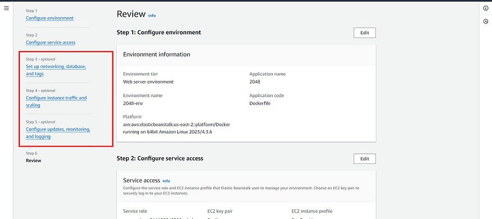Navigate to Configure instance traffic and scaling
Screen dimensions: 492x219
[56, 102]
